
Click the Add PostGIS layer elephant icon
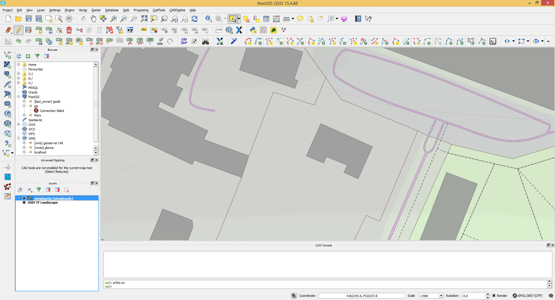click(7, 74)
